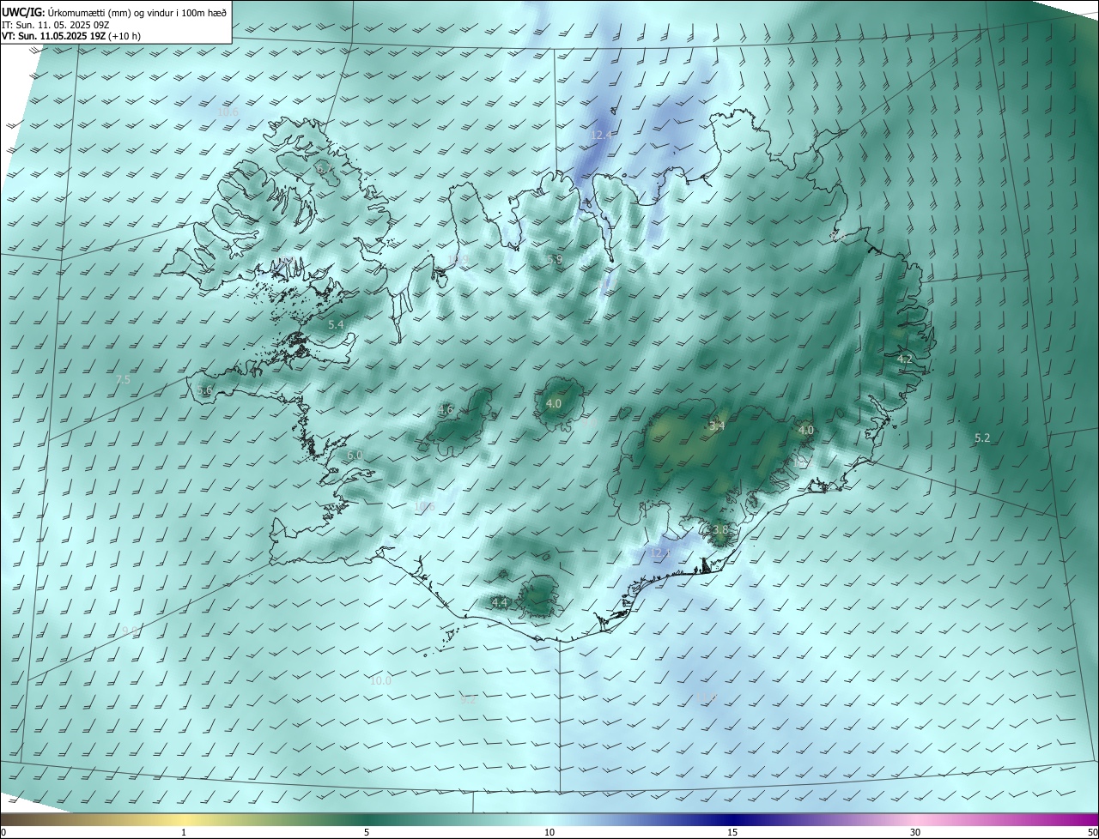Screen dimensions: 1099x839
Task: Click the 12.1 value on the south coast
Action: (x=659, y=552)
